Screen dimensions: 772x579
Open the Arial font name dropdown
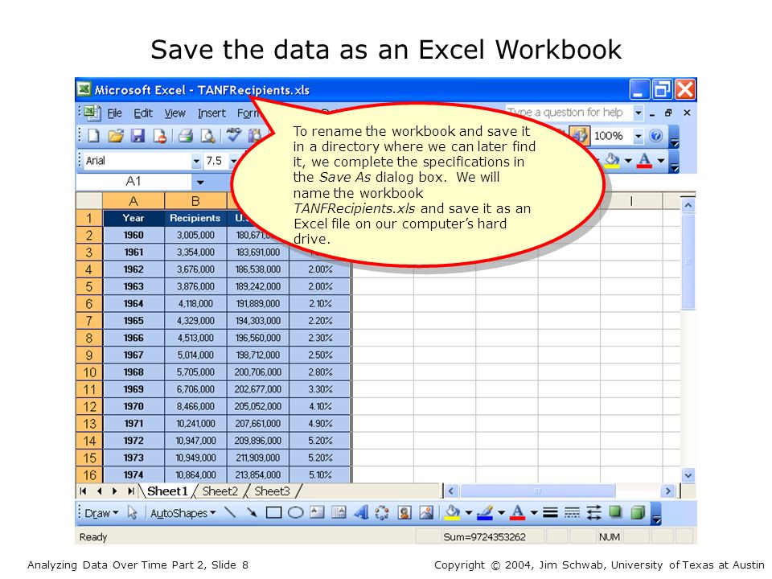196,161
